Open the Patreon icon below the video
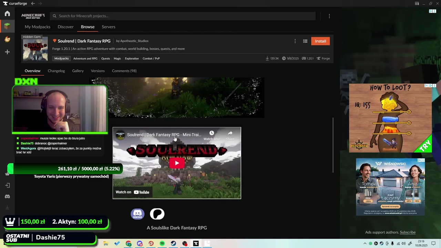The image size is (441, 248). coord(157,214)
